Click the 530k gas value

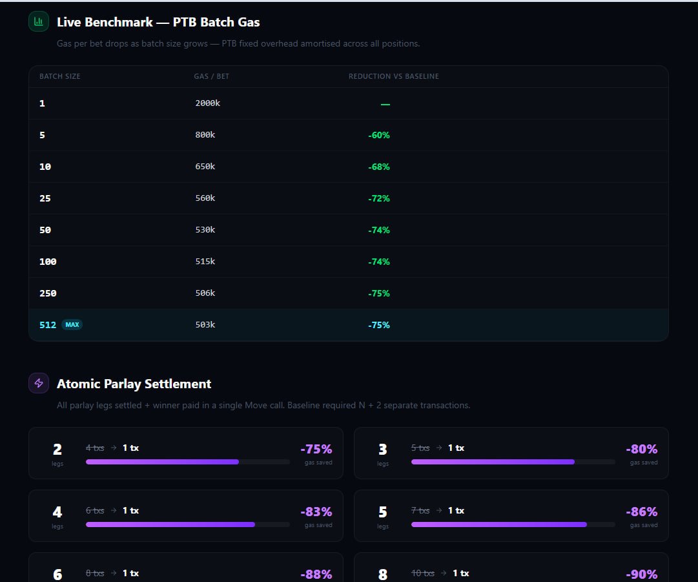click(x=205, y=229)
